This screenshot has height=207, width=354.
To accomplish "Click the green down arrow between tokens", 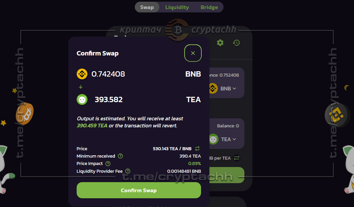I will tap(81, 87).
